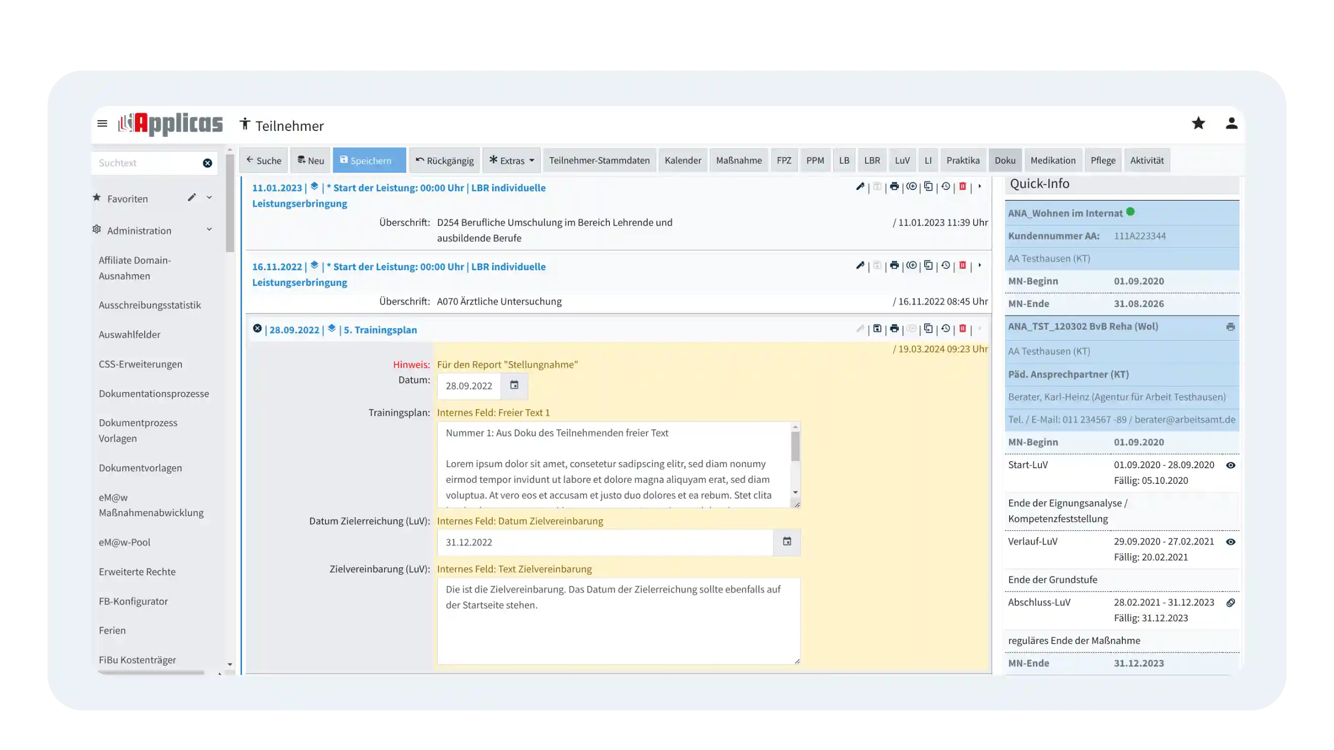This screenshot has width=1334, height=750.
Task: Save the Trainingsplan entry with the disk icon
Action: tap(877, 329)
